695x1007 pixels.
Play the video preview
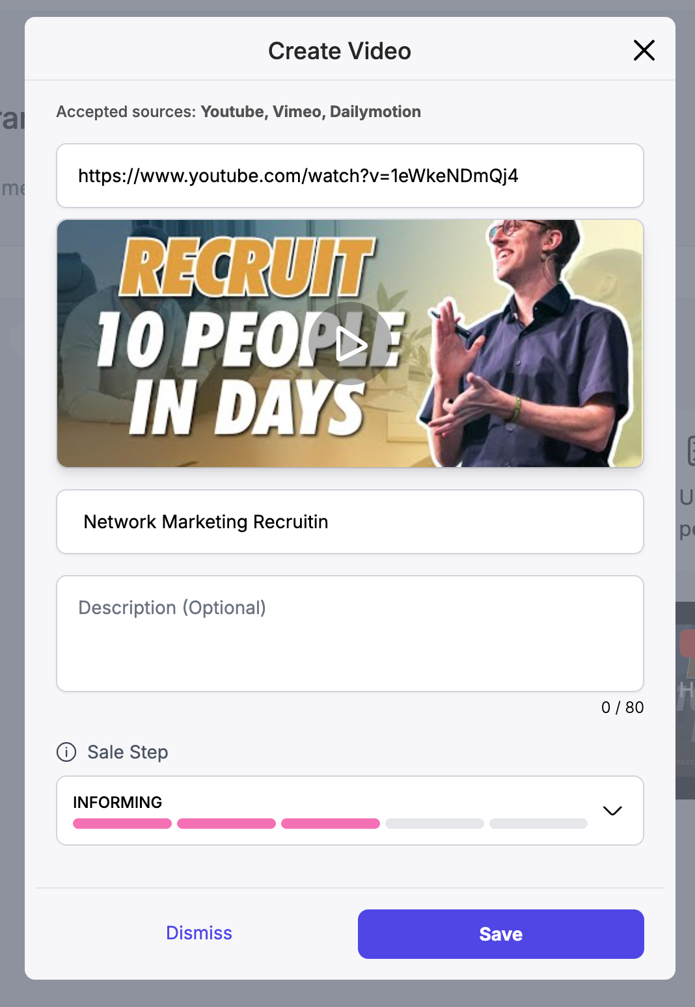click(350, 343)
